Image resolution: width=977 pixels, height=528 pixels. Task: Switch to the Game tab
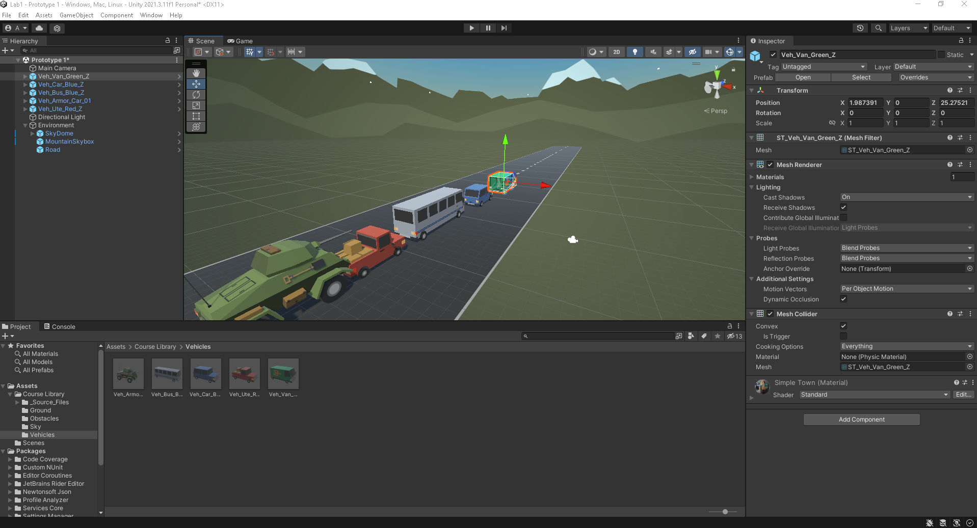[x=240, y=41]
